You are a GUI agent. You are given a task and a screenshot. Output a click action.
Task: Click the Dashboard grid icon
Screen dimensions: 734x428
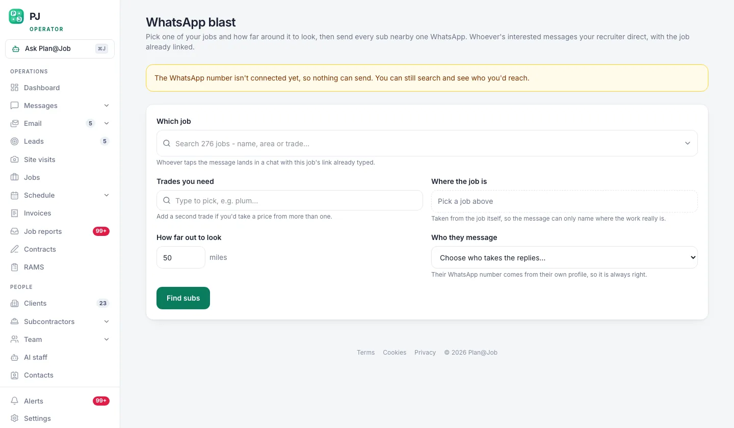tap(14, 88)
